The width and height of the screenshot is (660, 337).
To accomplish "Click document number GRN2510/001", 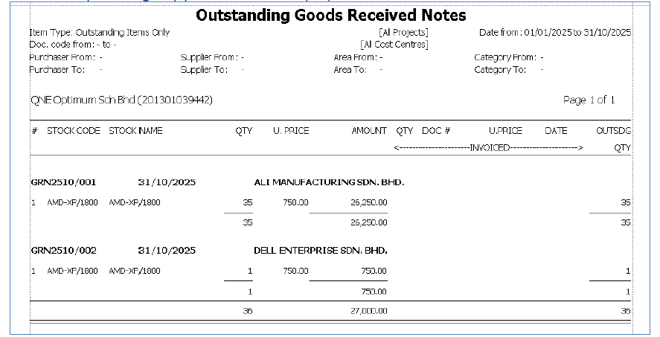I will point(63,182).
